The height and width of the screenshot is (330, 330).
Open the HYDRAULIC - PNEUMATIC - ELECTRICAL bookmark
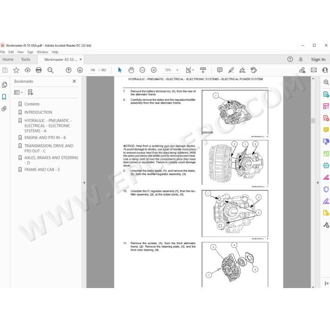point(48,126)
